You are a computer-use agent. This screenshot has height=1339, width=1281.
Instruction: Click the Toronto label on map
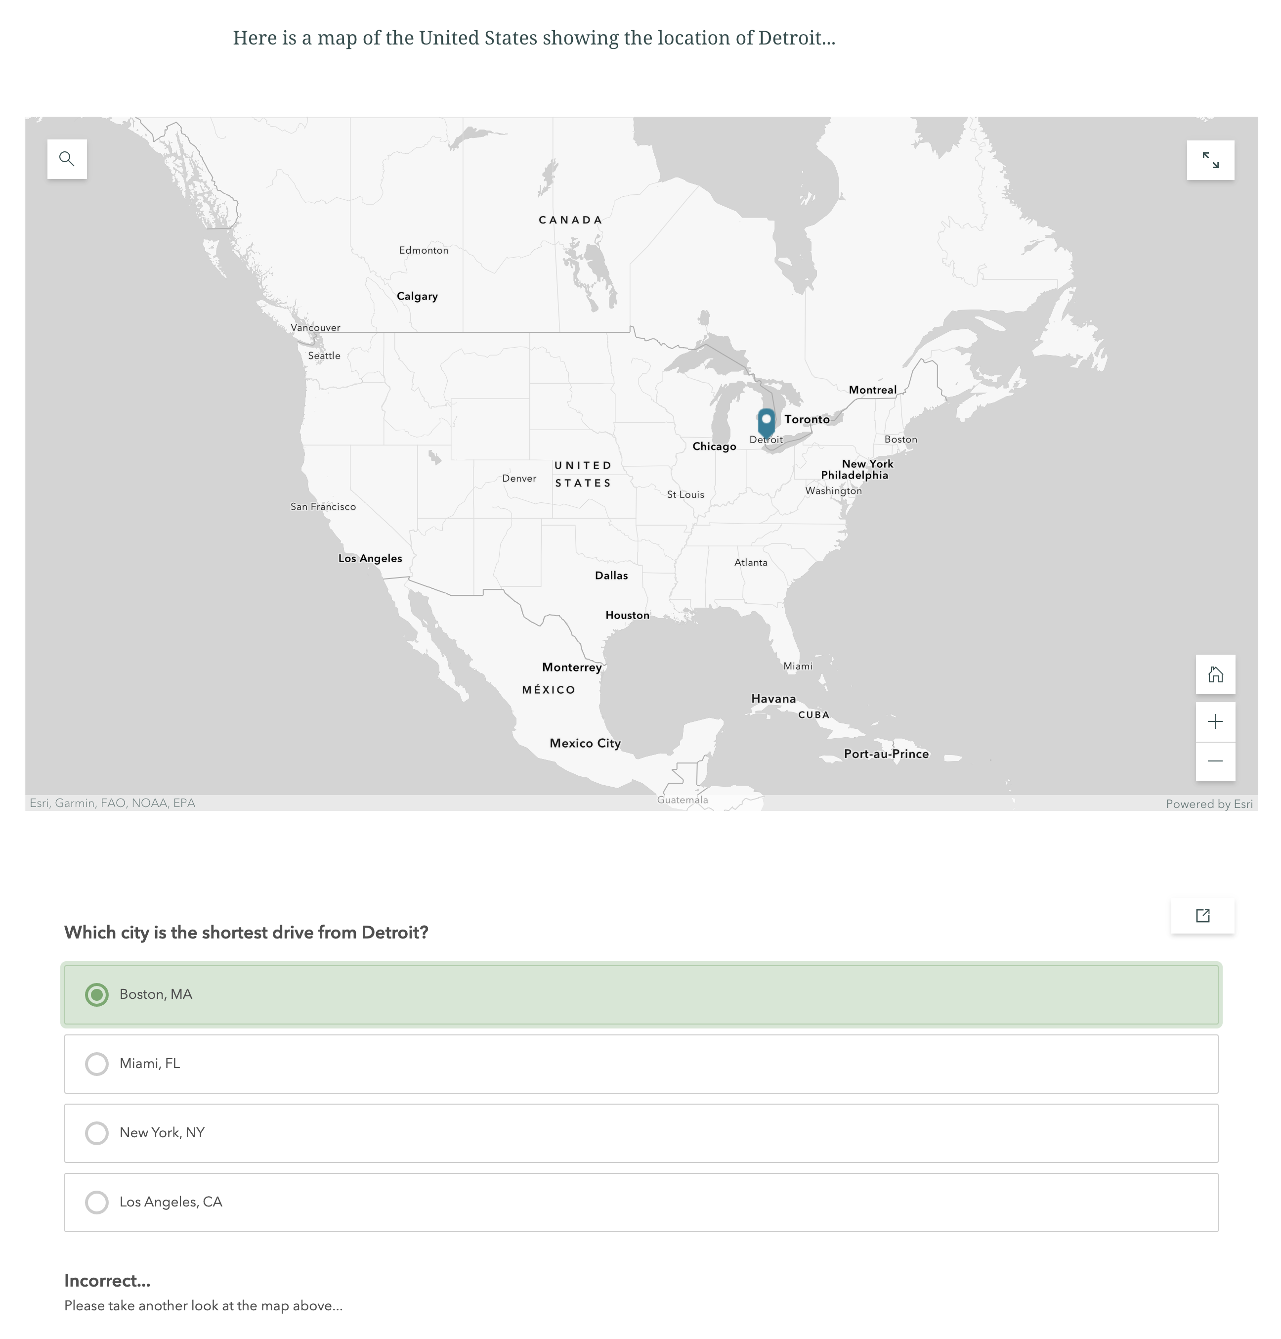(x=807, y=419)
